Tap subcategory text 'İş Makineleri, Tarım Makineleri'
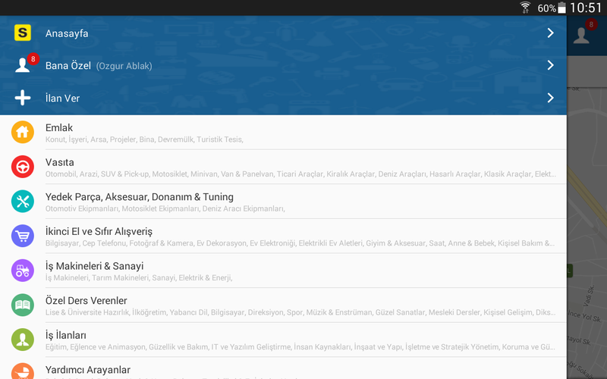This screenshot has height=379, width=607. pos(139,277)
